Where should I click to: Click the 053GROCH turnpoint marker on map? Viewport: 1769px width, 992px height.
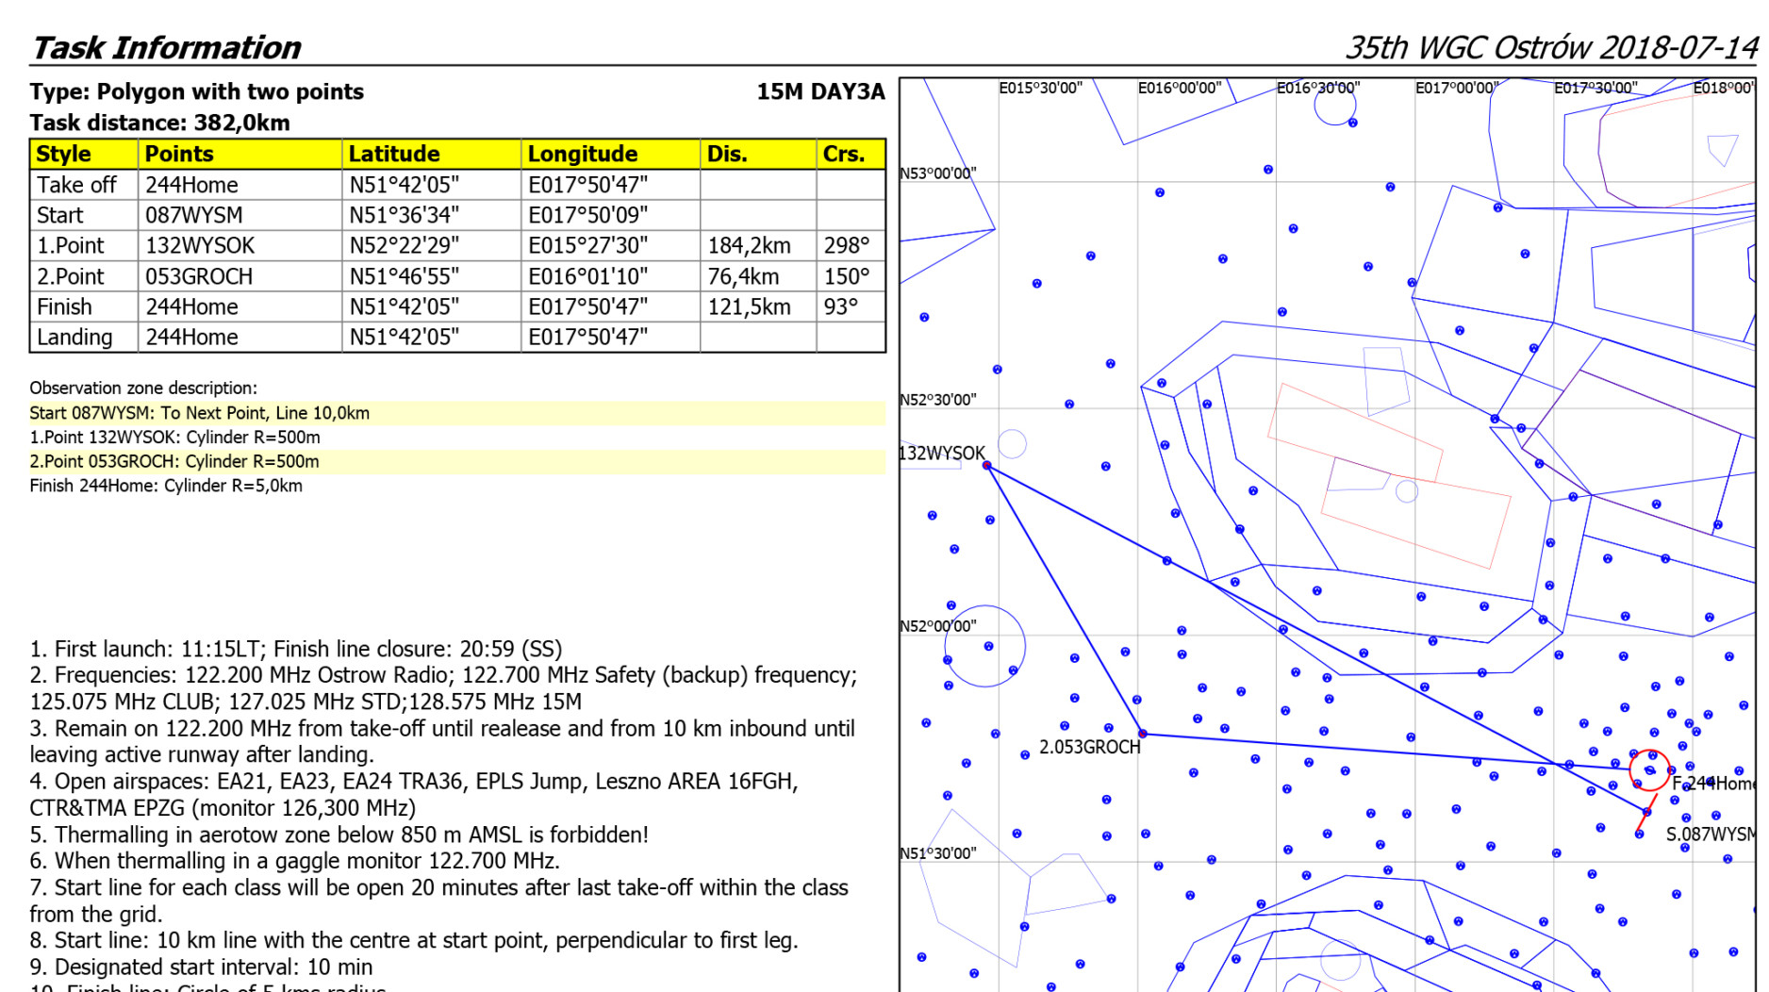click(x=1142, y=734)
